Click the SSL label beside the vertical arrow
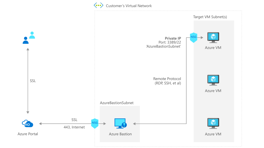Screen dimensions: 264x148 click(33, 81)
